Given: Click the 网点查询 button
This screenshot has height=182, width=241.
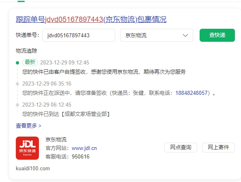Looking at the screenshot, I should click(x=181, y=148).
